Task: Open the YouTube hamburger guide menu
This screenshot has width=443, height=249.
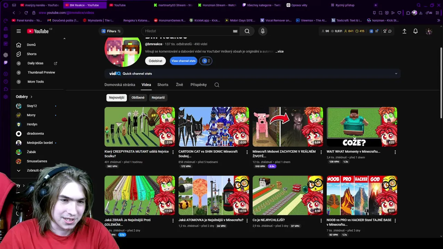Action: (19, 31)
